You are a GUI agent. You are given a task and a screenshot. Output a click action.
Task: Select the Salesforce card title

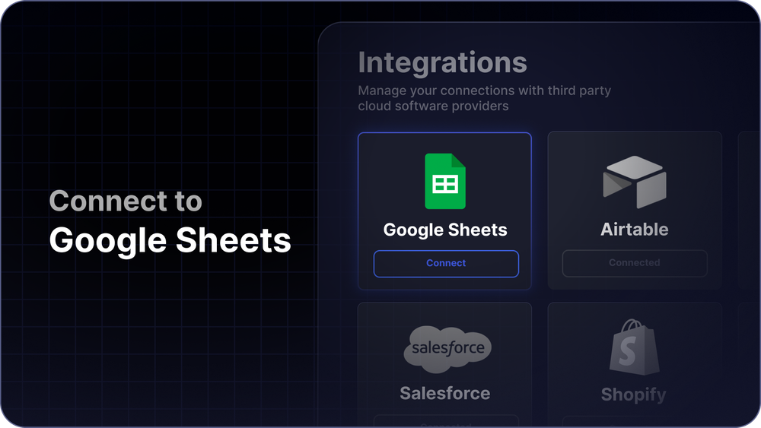click(445, 393)
